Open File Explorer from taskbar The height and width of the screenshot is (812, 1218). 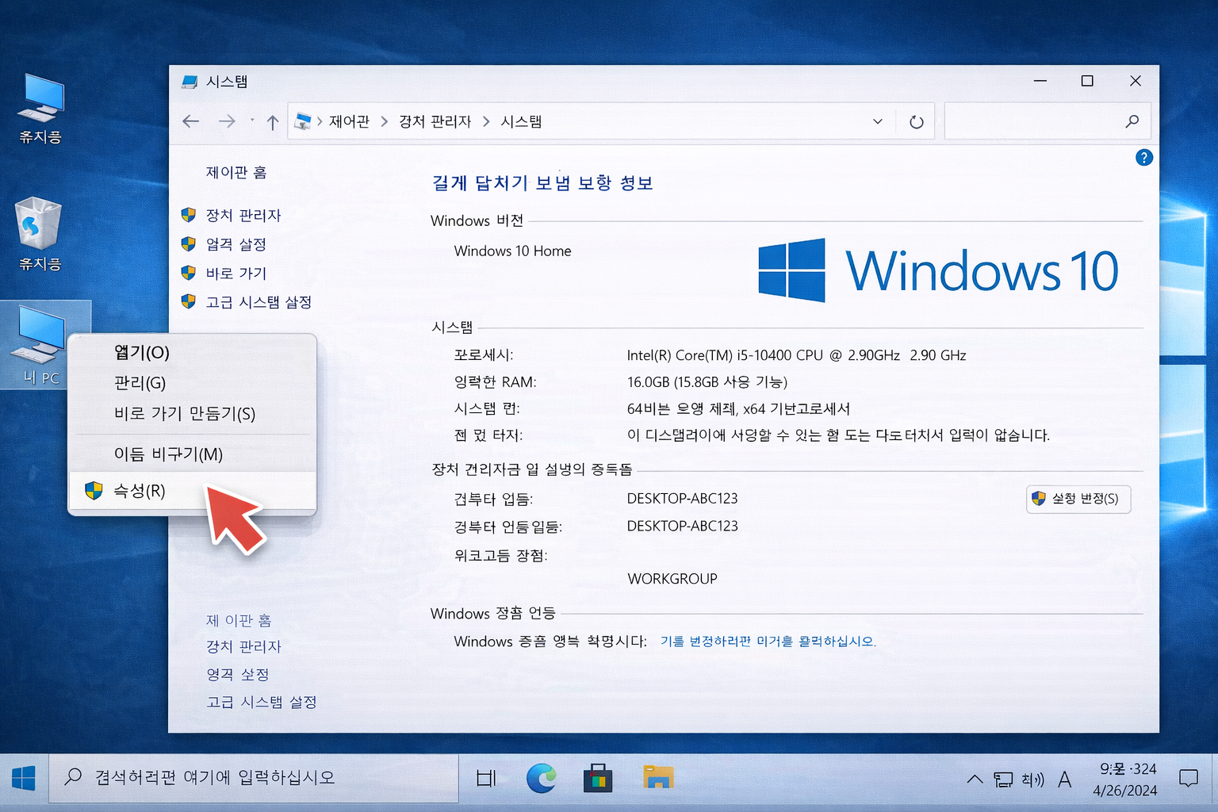click(x=658, y=777)
